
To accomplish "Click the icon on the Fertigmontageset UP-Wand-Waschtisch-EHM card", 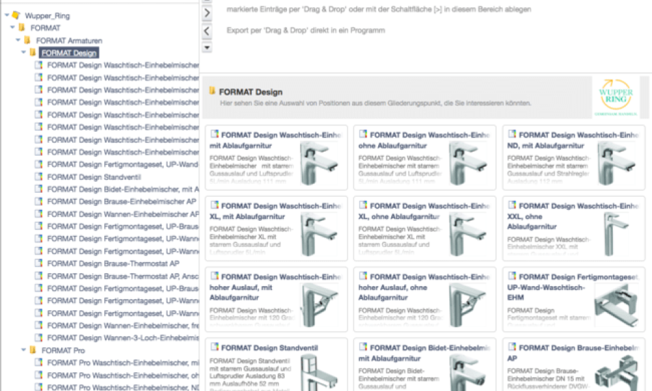I will (512, 276).
